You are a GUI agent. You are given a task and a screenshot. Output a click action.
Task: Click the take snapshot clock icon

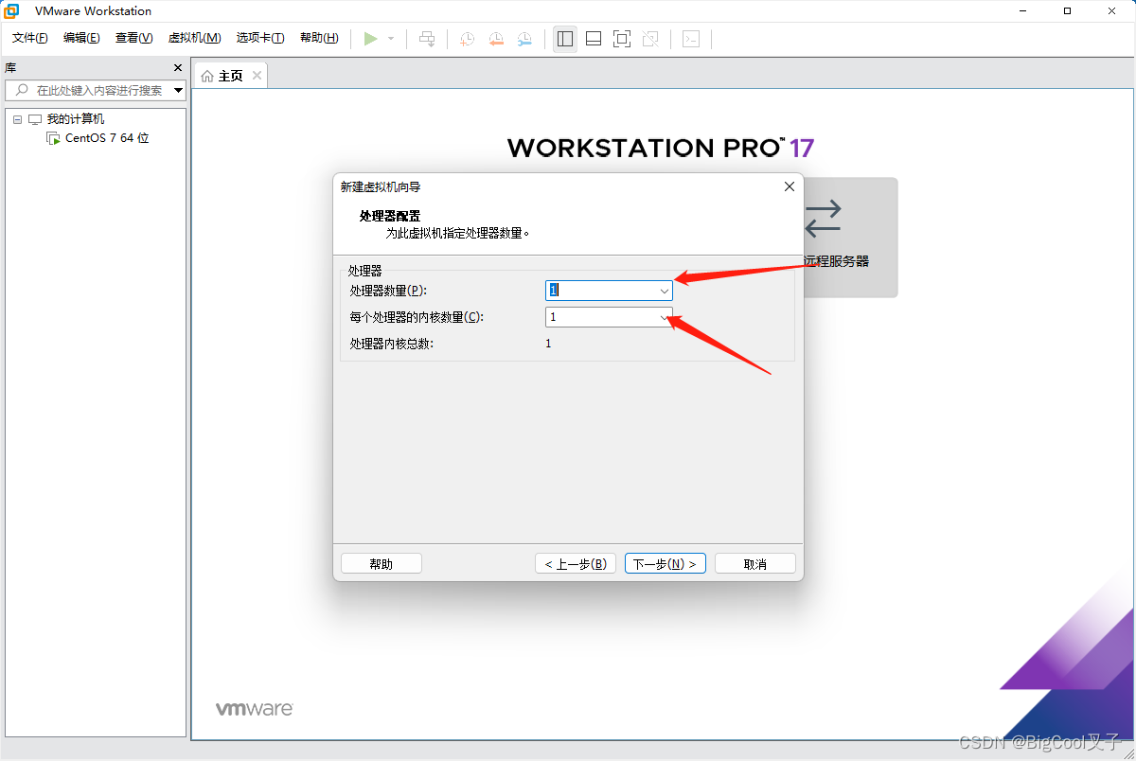tap(468, 39)
